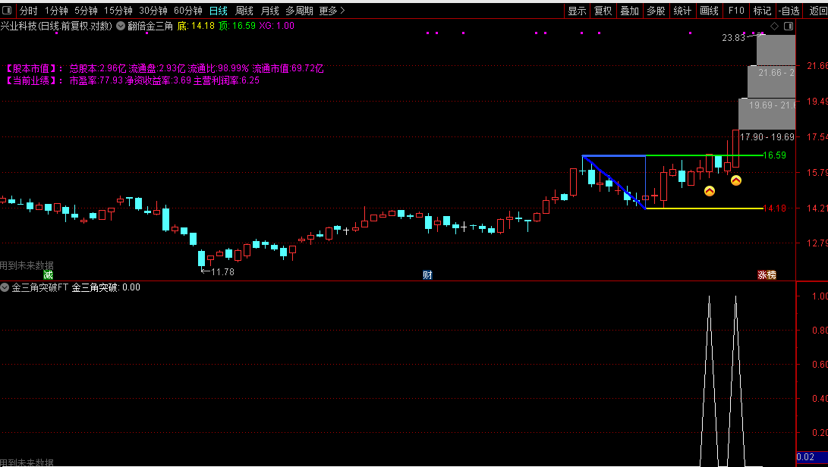This screenshot has height=467, width=828.
Task: Select the 60分钟 period
Action: [188, 11]
